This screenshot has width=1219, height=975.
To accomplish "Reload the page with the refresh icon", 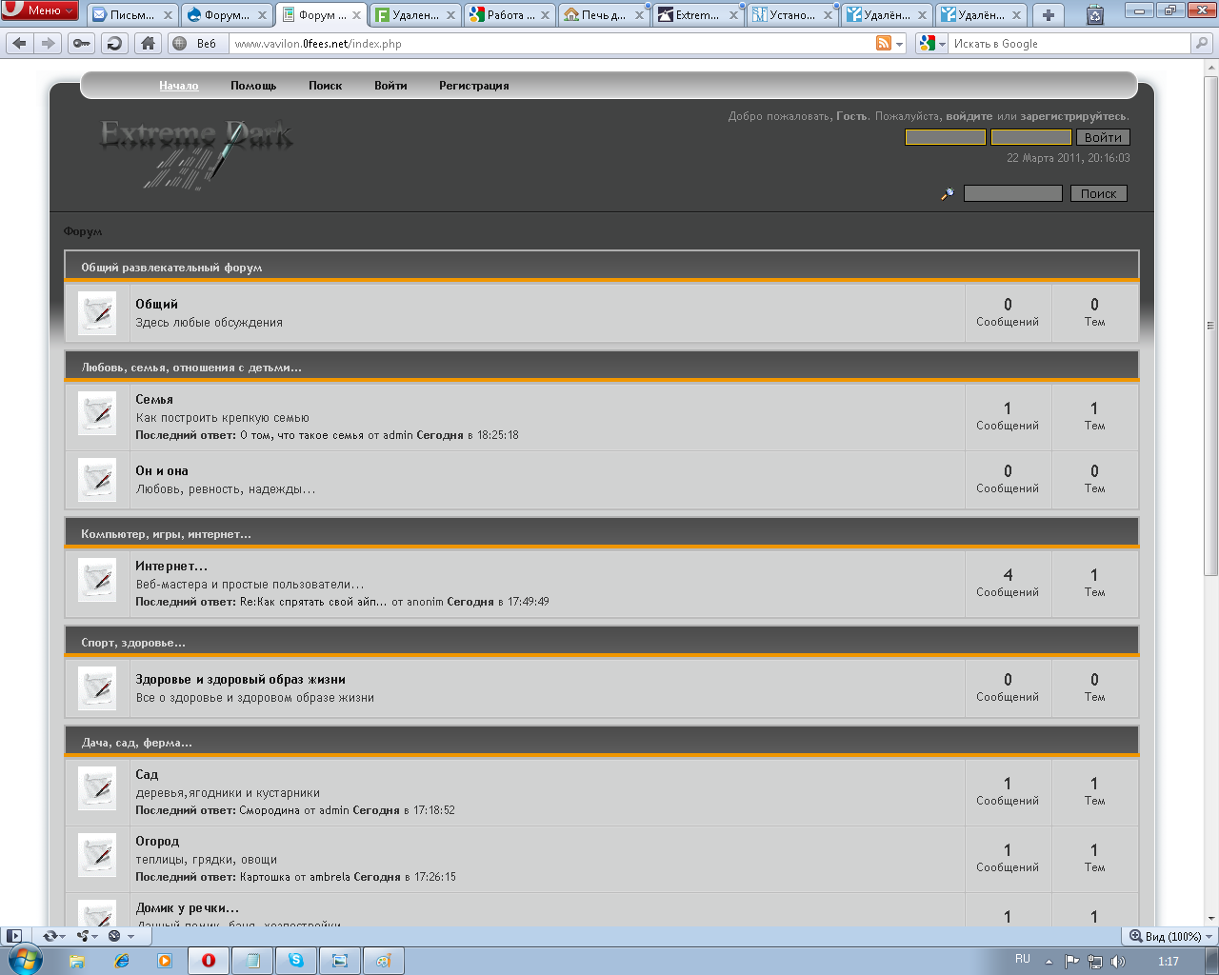I will point(114,44).
